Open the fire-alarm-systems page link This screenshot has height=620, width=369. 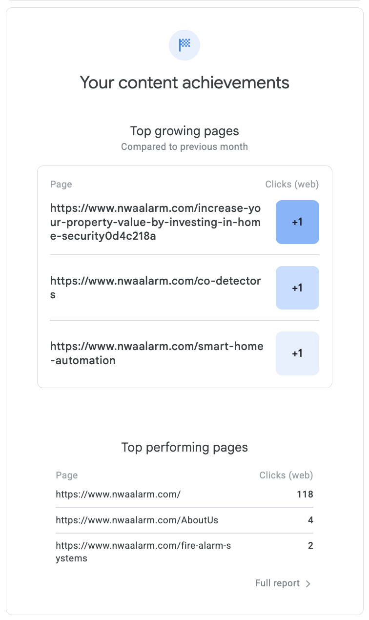[143, 552]
